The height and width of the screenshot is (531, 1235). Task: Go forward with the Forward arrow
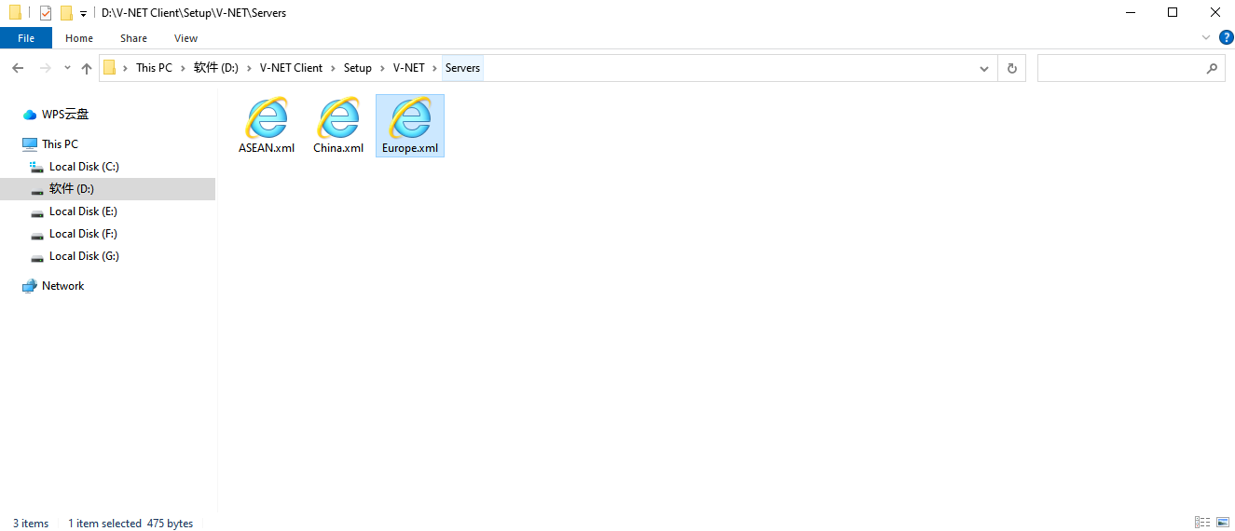(x=45, y=68)
